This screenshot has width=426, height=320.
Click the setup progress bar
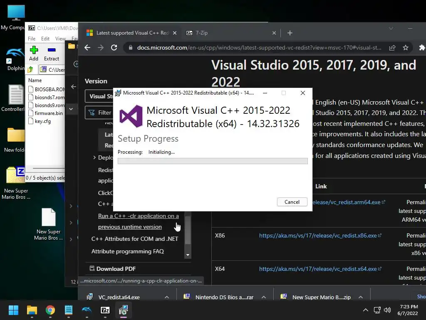pyautogui.click(x=213, y=161)
